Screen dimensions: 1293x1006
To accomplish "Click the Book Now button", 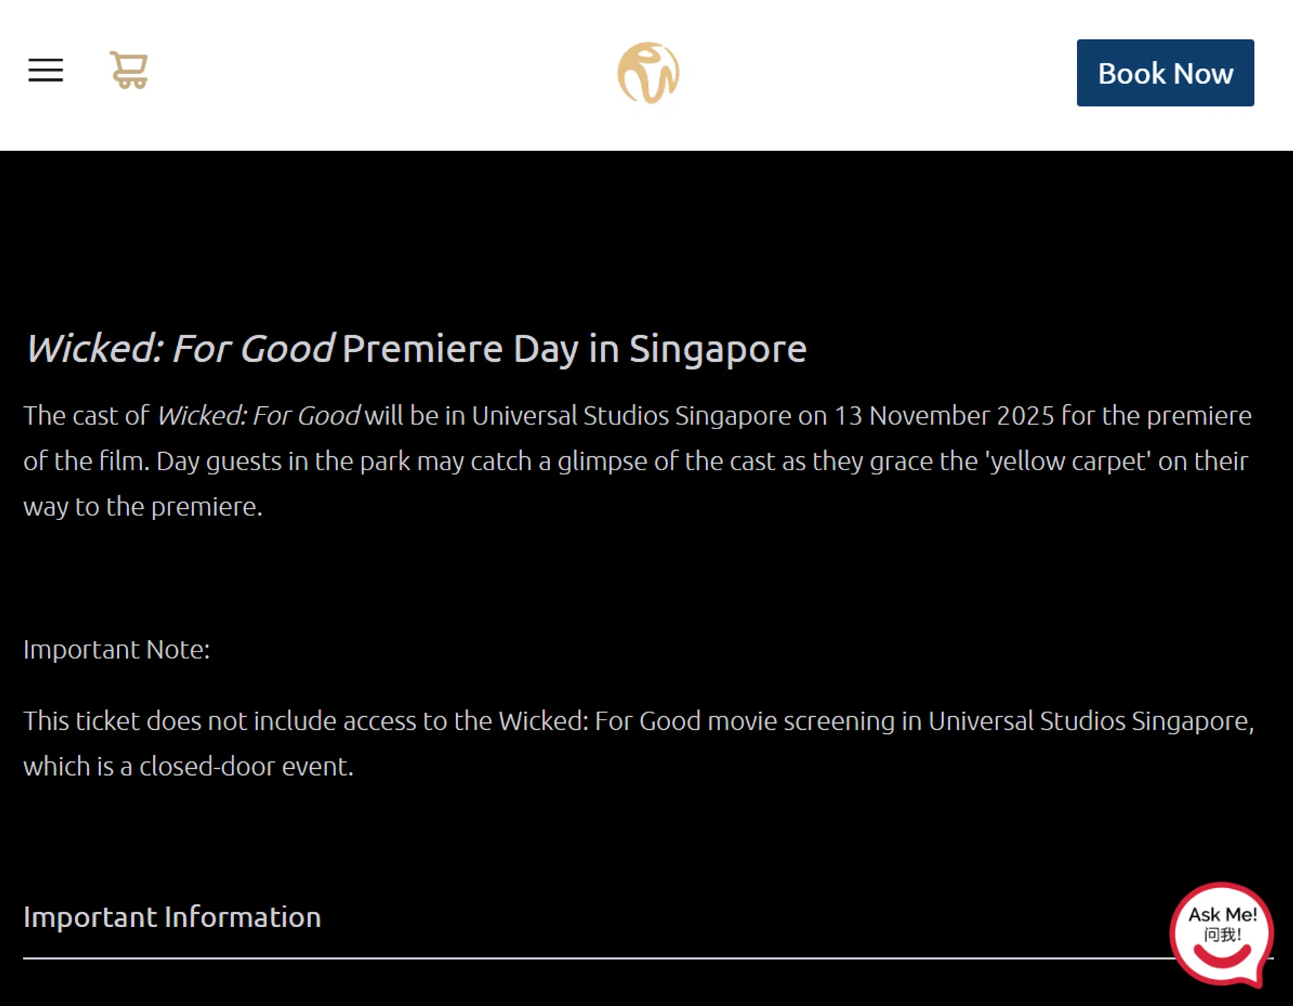I will point(1164,73).
